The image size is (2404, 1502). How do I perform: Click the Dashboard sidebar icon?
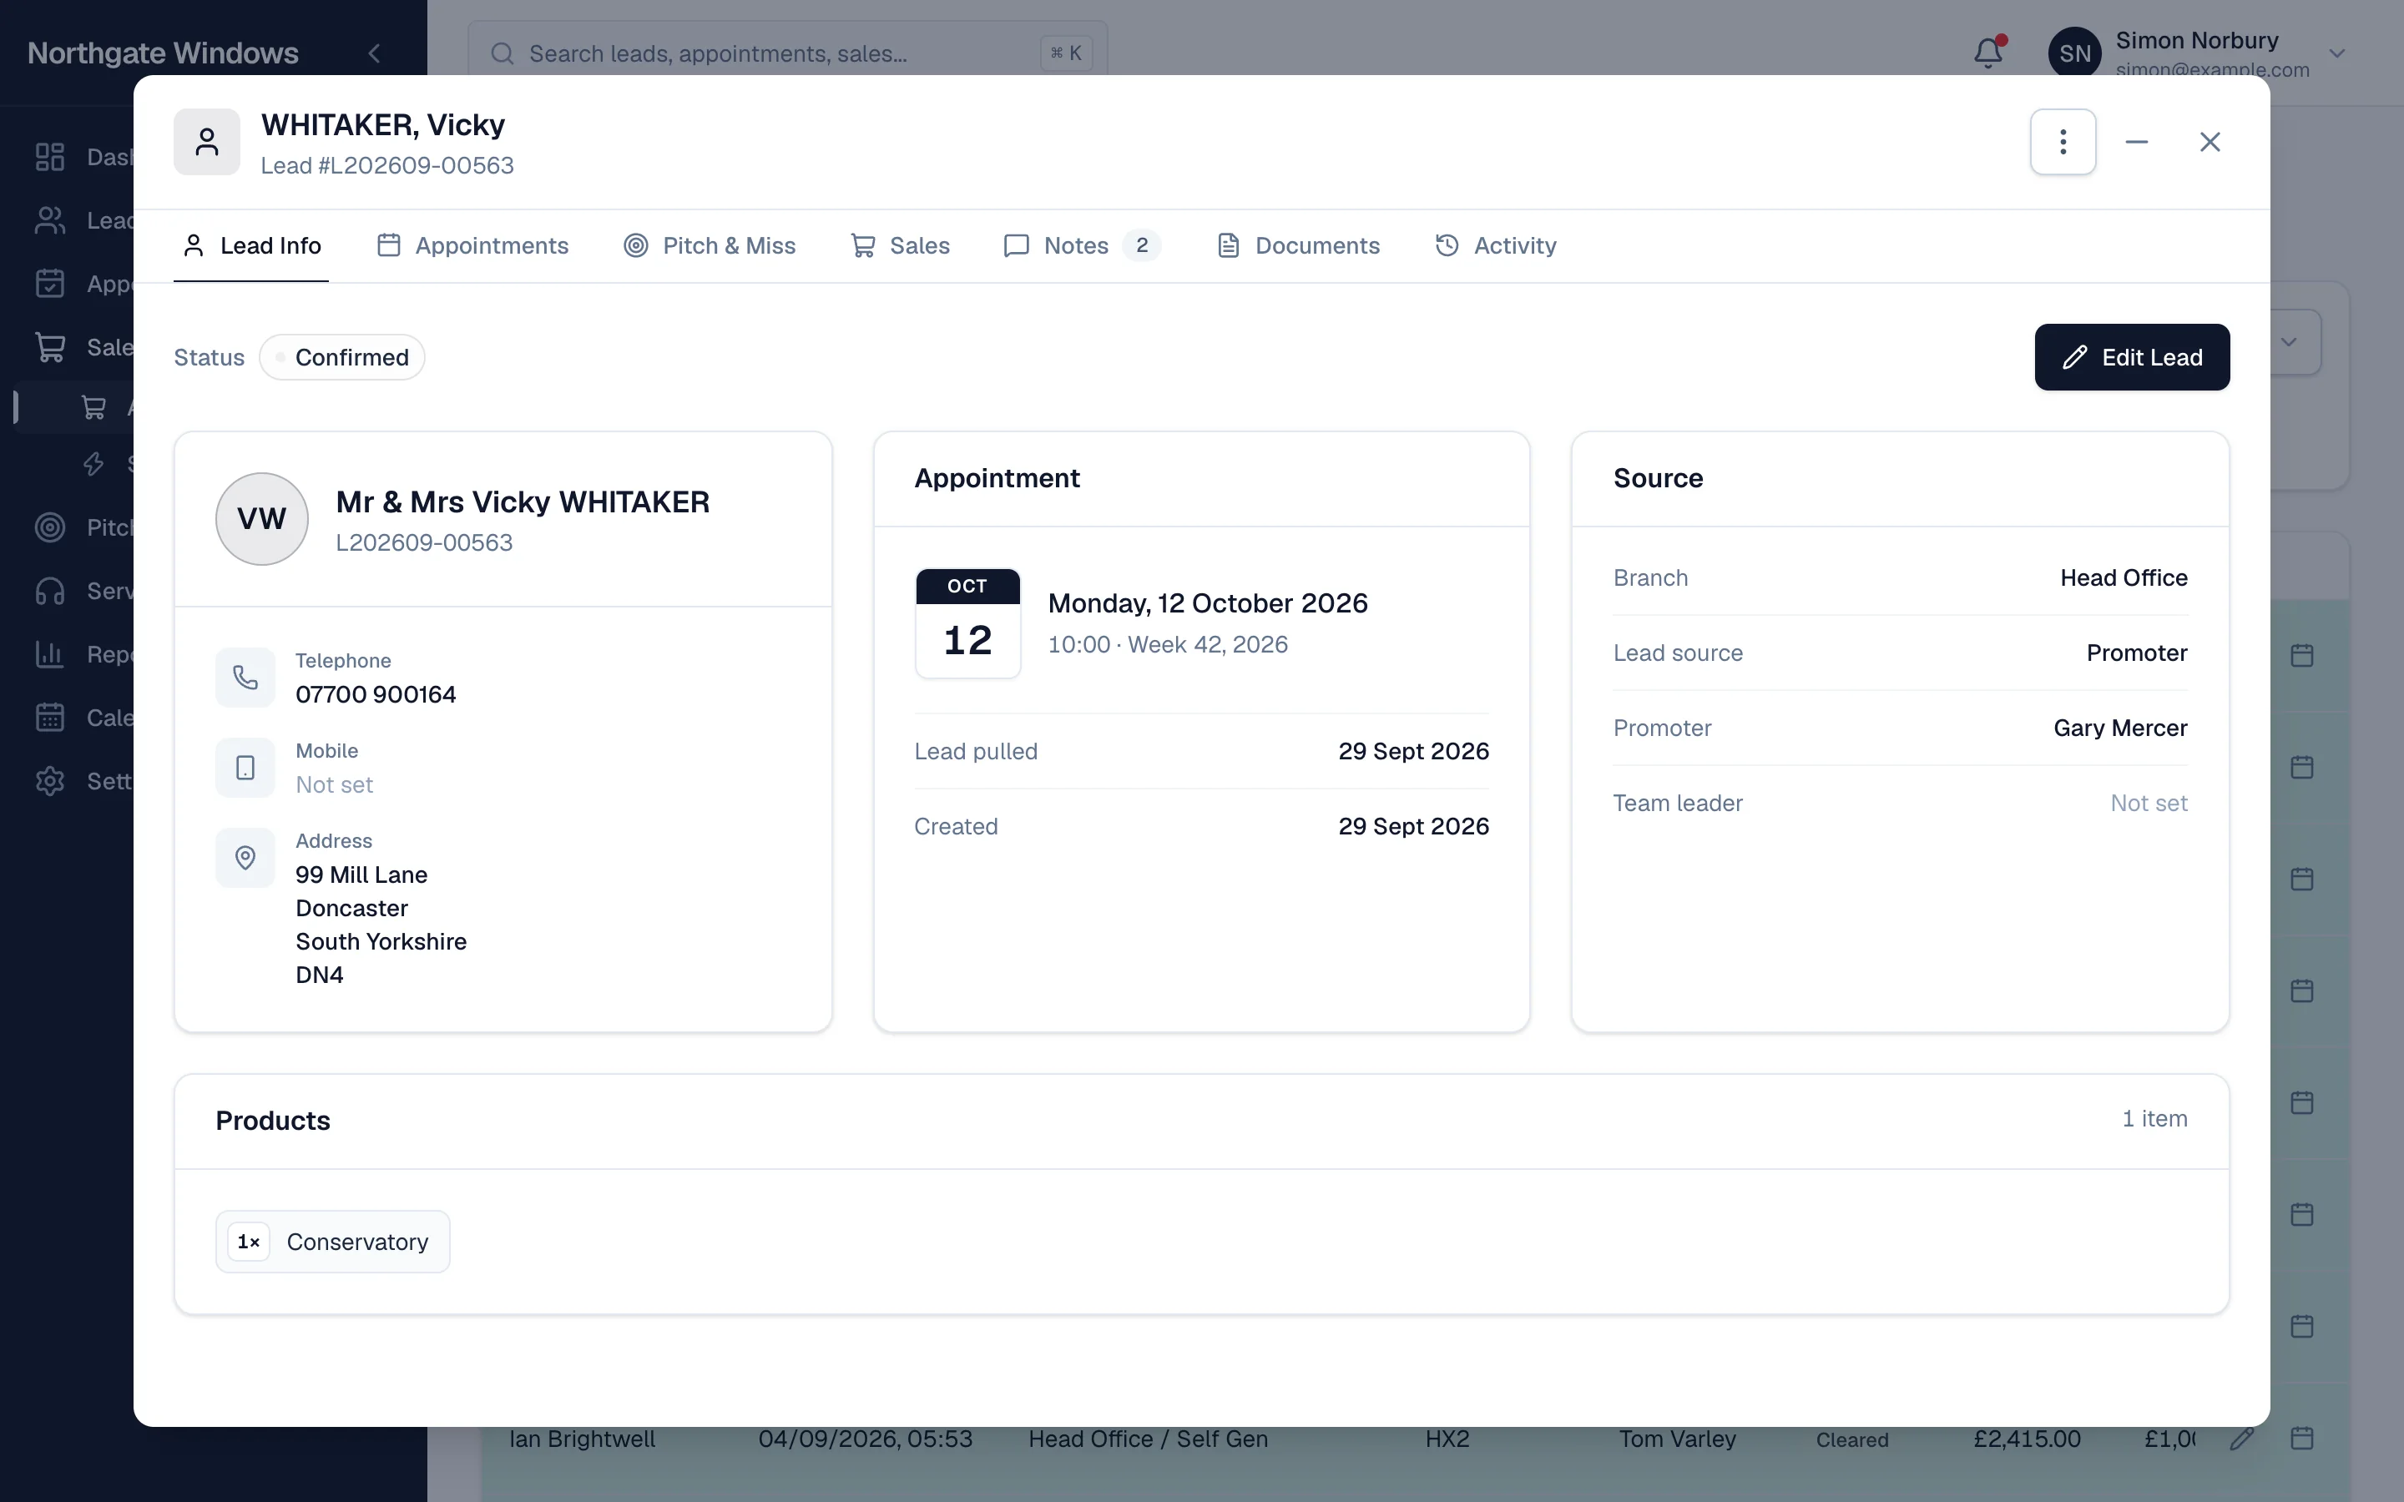(50, 157)
